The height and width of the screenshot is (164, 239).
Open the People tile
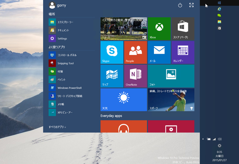[135, 52]
